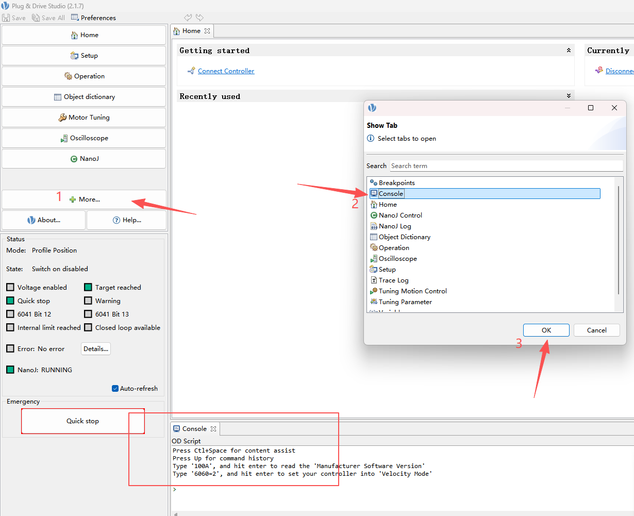Click the More... button
The height and width of the screenshot is (516, 634).
pyautogui.click(x=84, y=199)
